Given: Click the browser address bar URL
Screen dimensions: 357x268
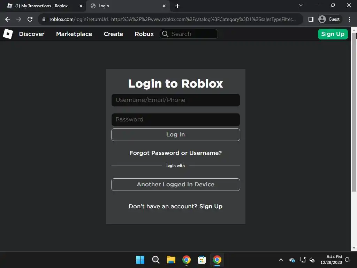Looking at the screenshot, I should click(x=172, y=19).
